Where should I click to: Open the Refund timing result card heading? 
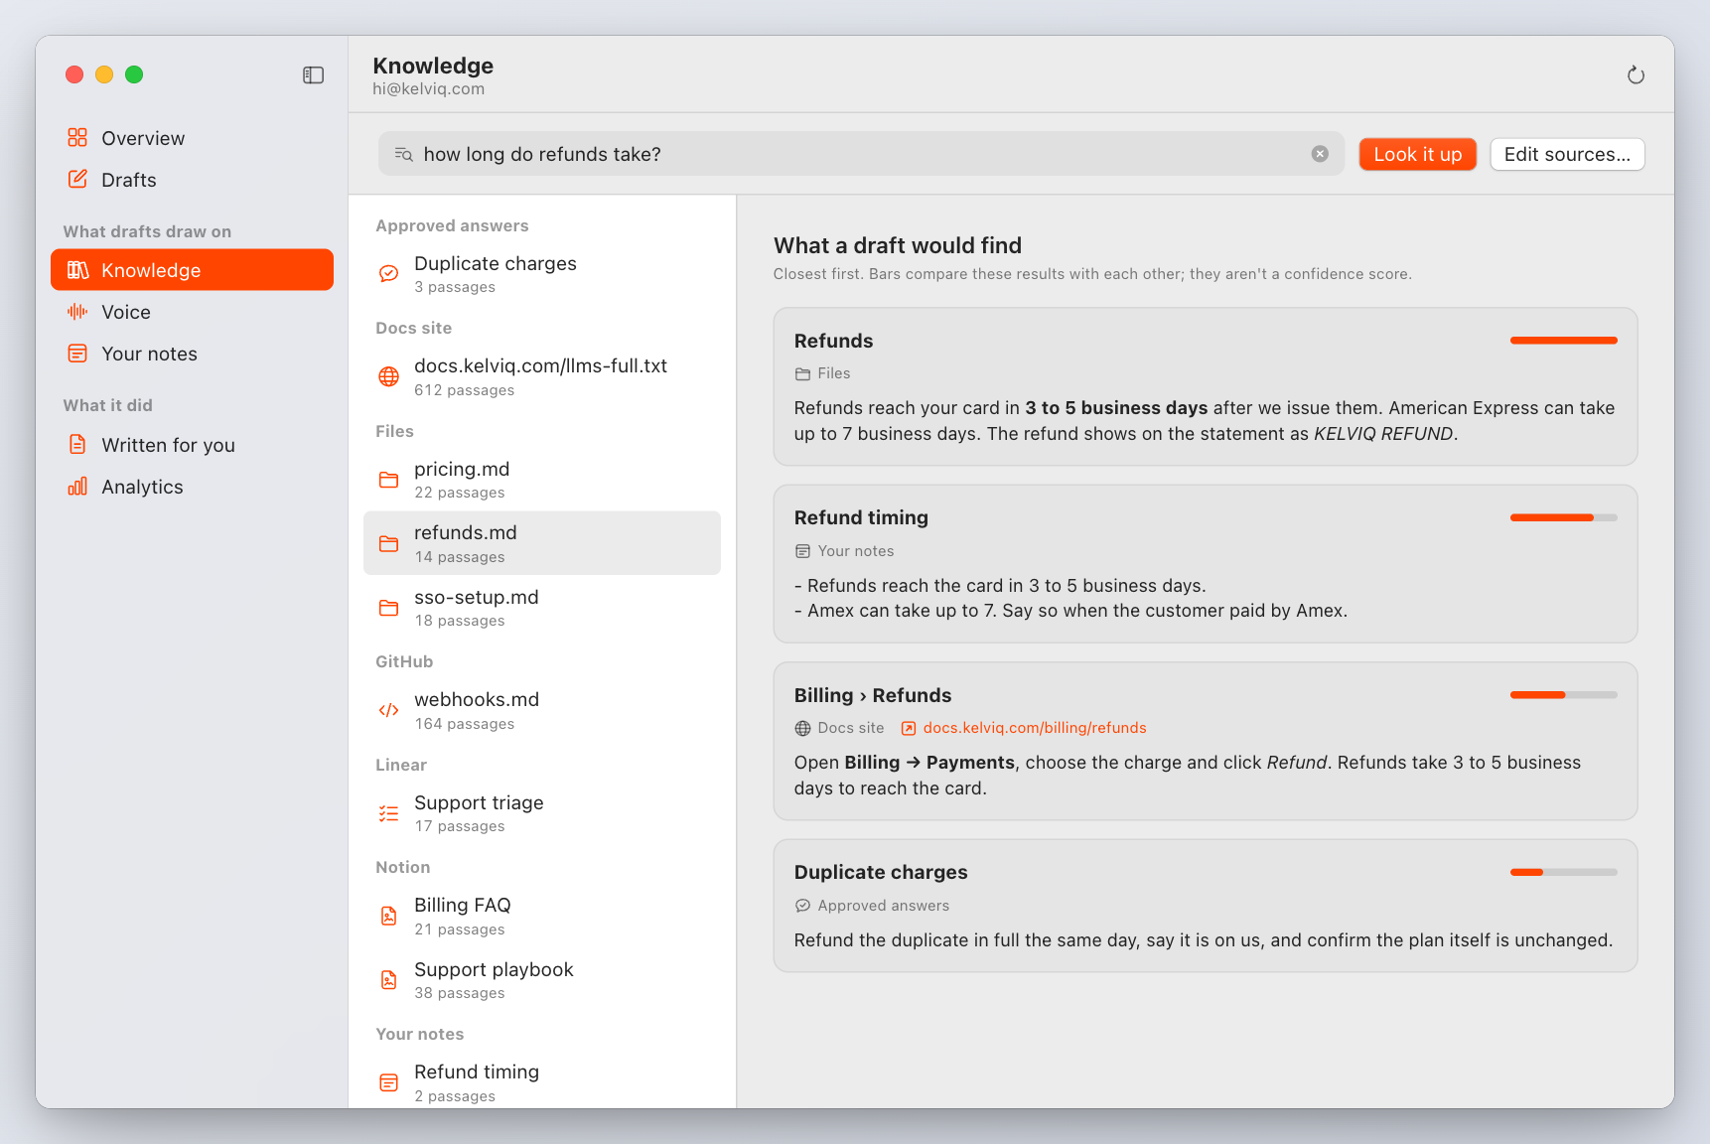pyautogui.click(x=861, y=517)
